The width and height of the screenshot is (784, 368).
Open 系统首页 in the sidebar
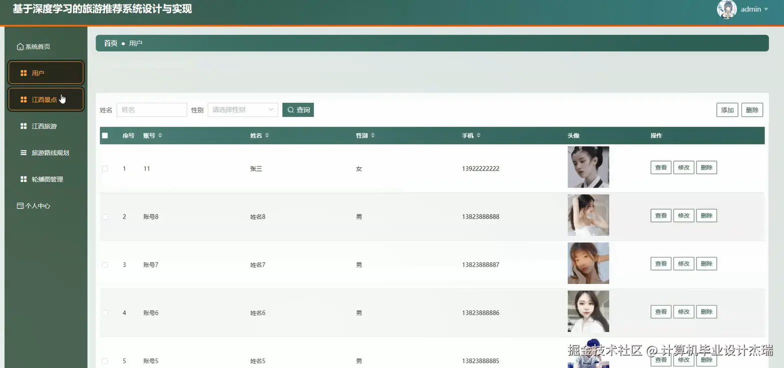point(46,46)
